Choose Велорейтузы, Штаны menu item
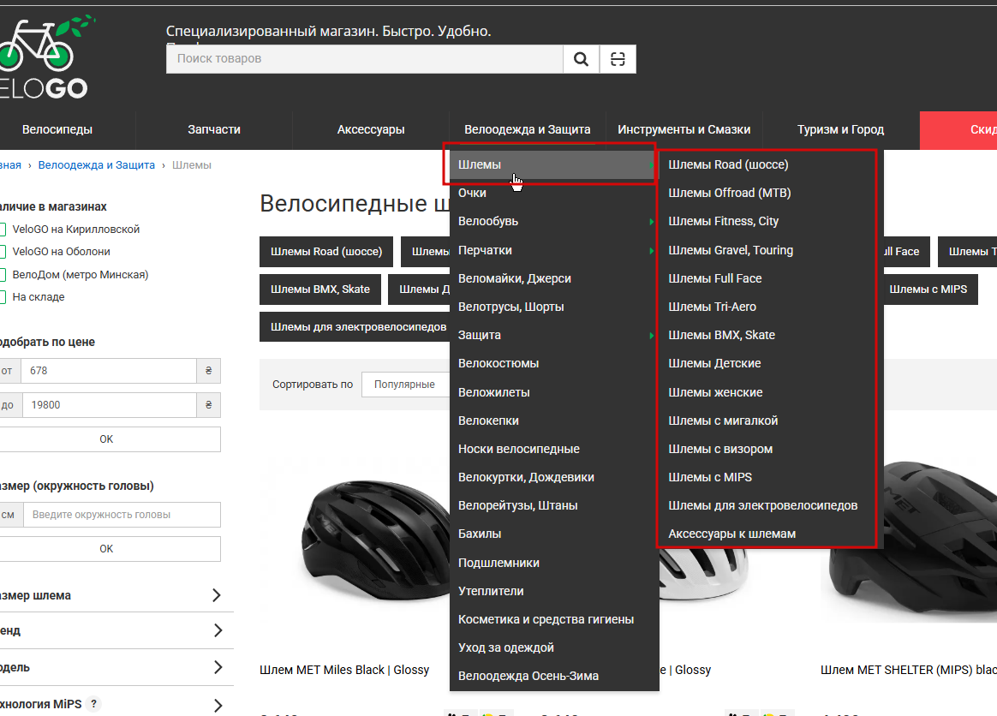The height and width of the screenshot is (716, 997). (x=554, y=505)
